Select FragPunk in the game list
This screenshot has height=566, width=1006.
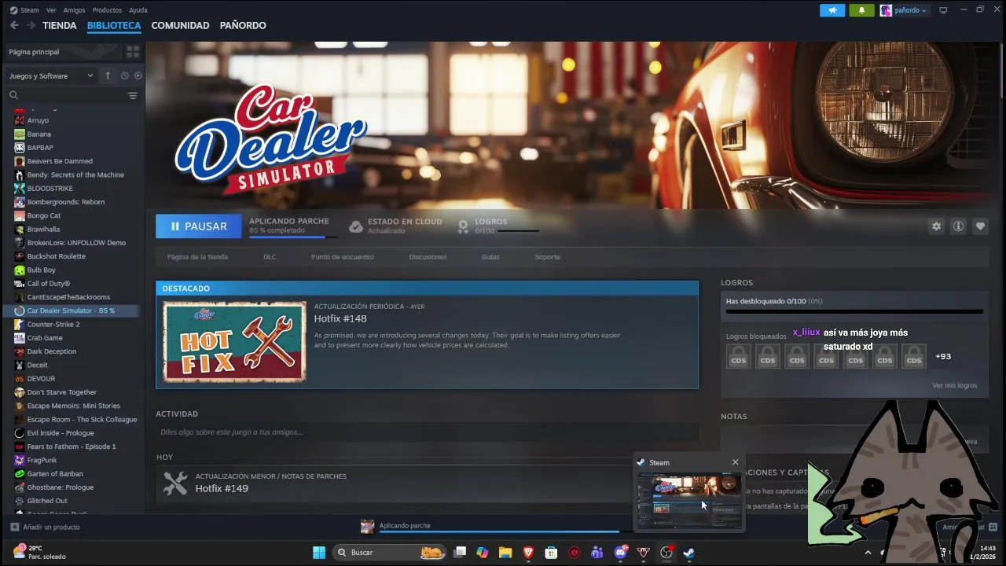tap(42, 460)
